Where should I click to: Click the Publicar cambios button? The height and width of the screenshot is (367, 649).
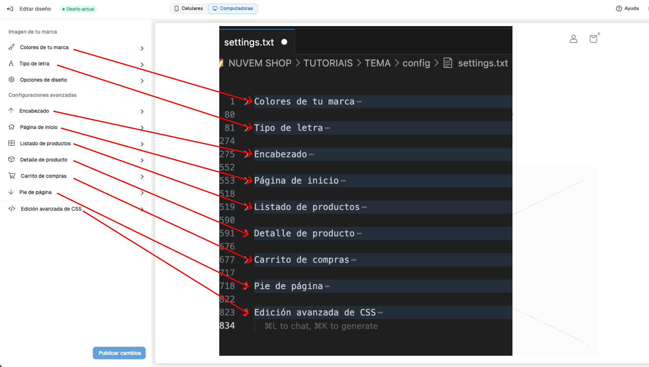119,353
